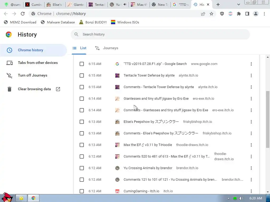Toggle the Chrome side panel icon
Image resolution: width=270 pixels, height=202 pixels.
click(247, 14)
